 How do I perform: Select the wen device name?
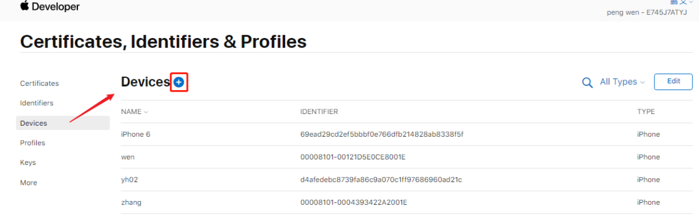(128, 157)
